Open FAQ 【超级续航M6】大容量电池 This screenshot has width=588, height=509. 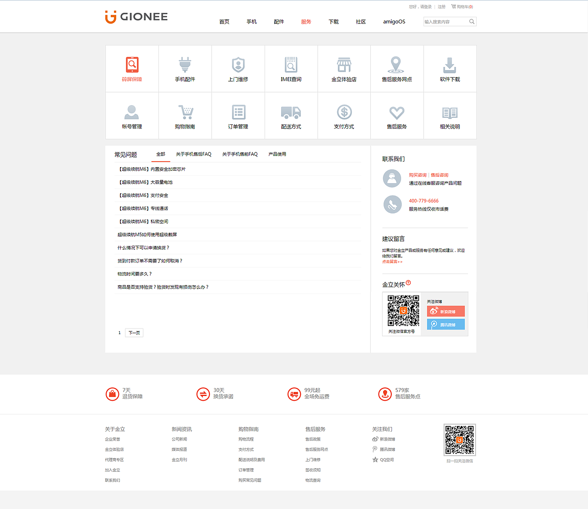(x=145, y=182)
